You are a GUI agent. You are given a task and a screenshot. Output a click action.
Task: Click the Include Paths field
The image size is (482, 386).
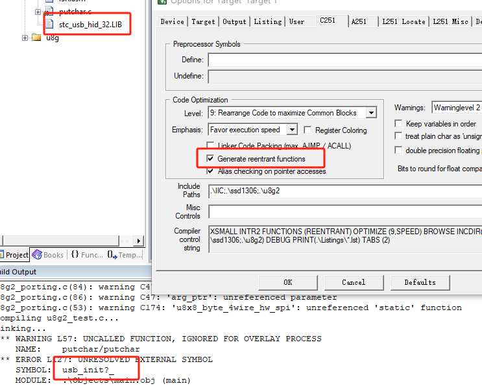[345, 191]
